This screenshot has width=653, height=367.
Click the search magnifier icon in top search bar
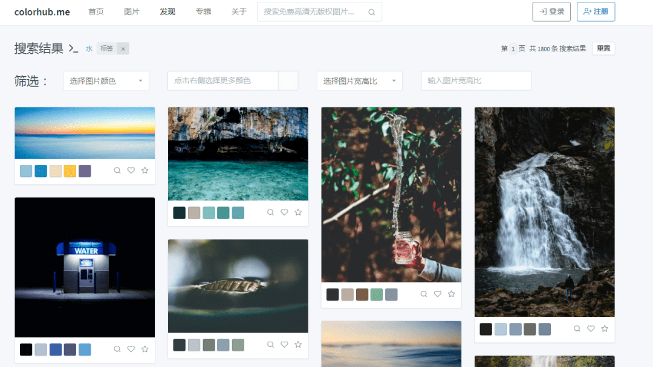tap(371, 12)
